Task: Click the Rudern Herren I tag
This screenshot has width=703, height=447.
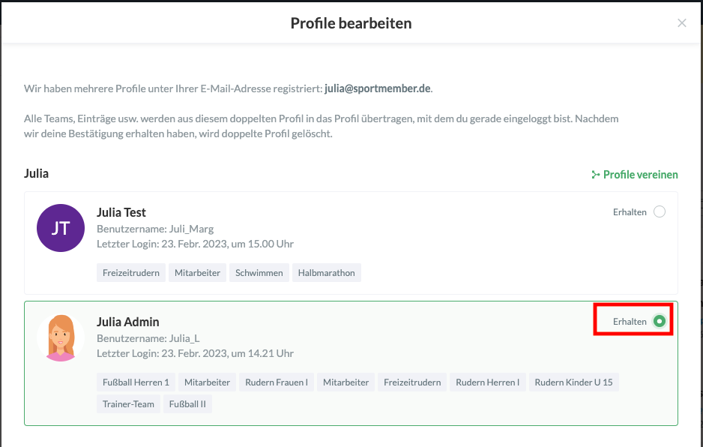Action: (487, 382)
